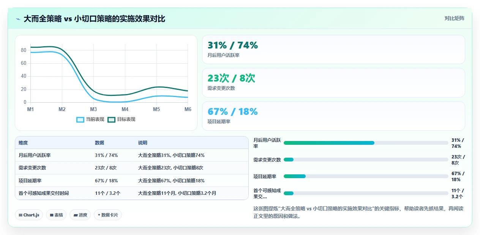Screen dimensions: 480x235
Task: Click the M3 axis label
Action: (x=93, y=109)
